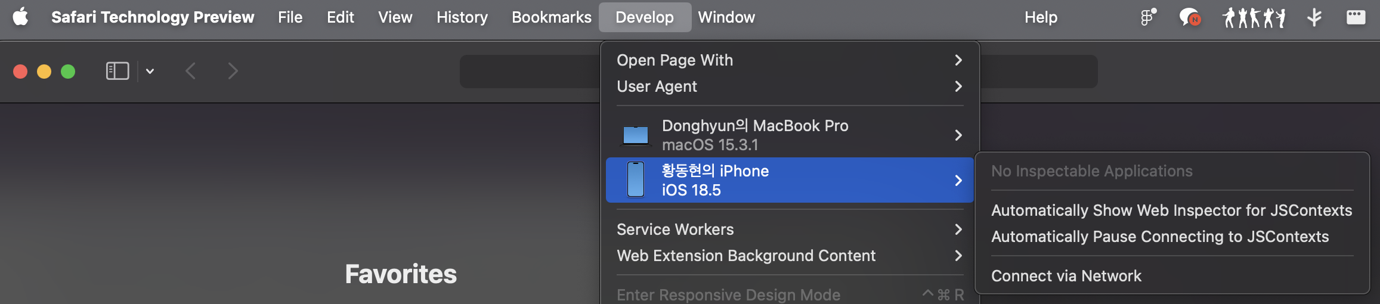Image resolution: width=1380 pixels, height=304 pixels.
Task: Open the View menu
Action: 395,17
